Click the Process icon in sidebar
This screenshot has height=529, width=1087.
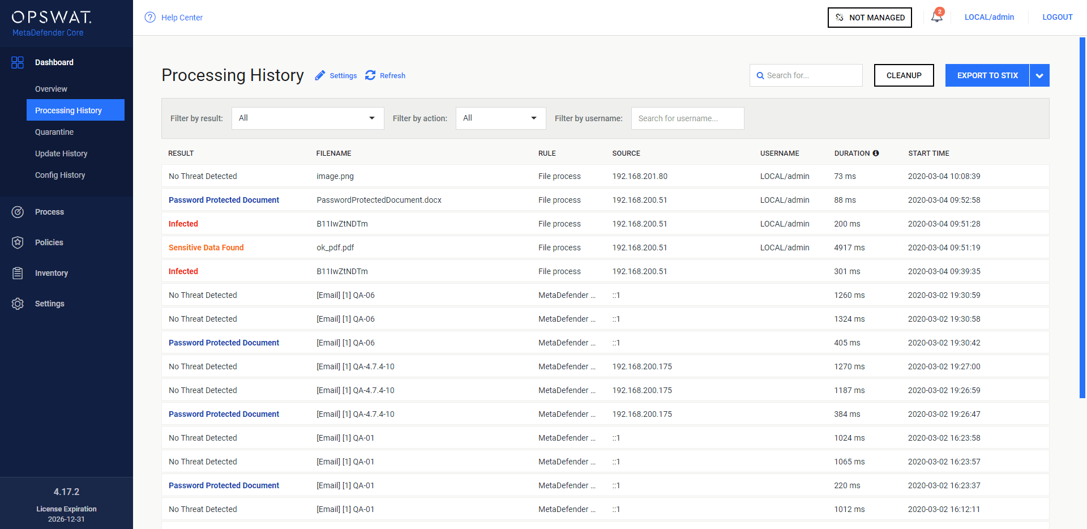[x=18, y=212]
